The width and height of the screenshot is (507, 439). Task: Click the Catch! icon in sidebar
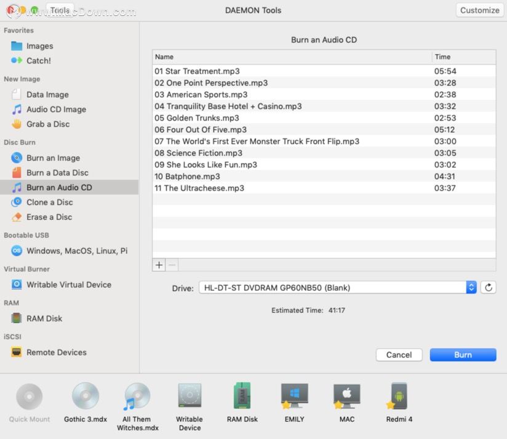pos(17,60)
